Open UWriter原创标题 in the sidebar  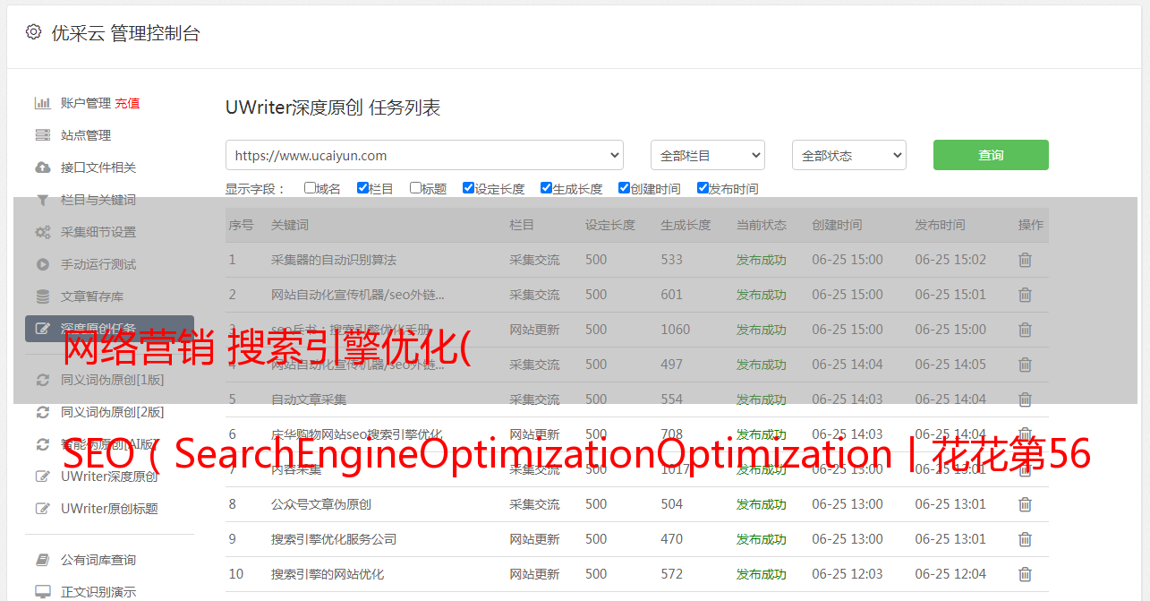[109, 509]
